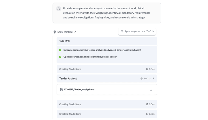The image size is (208, 120).
Task: Click the clock icon in Agent response time
Action: [122, 31]
